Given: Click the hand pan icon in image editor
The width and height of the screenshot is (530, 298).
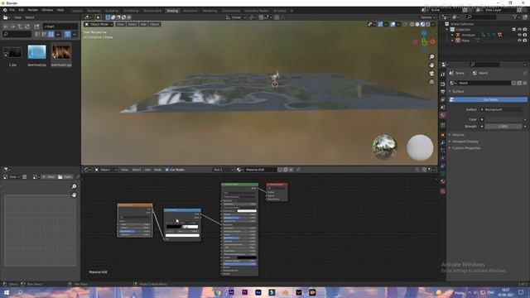Looking at the screenshot, I should [74, 195].
